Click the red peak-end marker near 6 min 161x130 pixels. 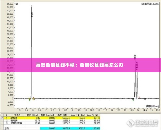click(x=34, y=98)
